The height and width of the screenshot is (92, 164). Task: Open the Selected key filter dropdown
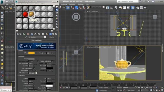pyautogui.click(x=136, y=87)
